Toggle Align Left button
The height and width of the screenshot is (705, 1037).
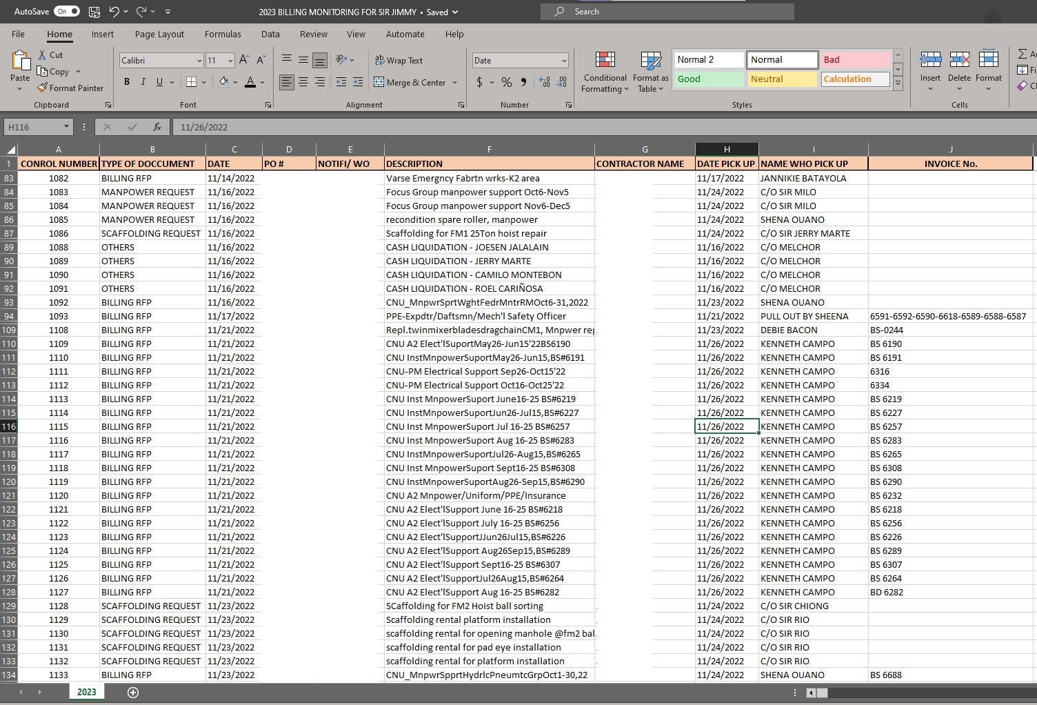pyautogui.click(x=287, y=82)
